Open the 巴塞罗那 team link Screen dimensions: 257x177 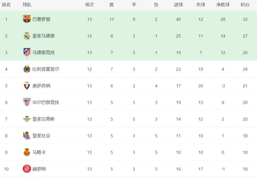pos(41,19)
